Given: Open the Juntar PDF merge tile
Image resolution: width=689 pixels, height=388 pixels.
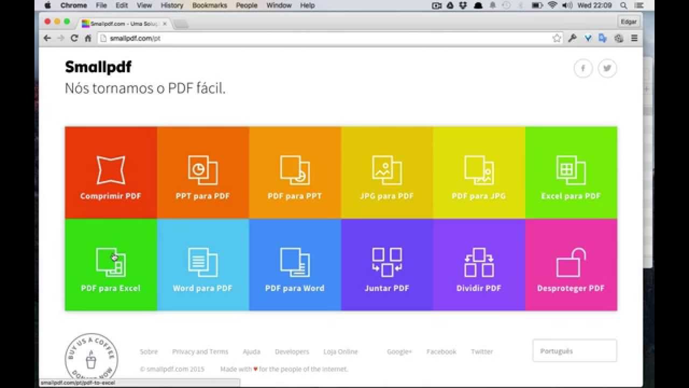Looking at the screenshot, I should tap(387, 265).
